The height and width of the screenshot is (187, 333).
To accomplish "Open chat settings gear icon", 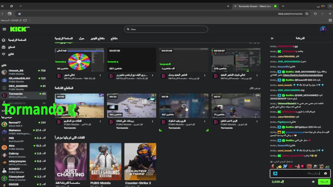I will pos(313,182).
